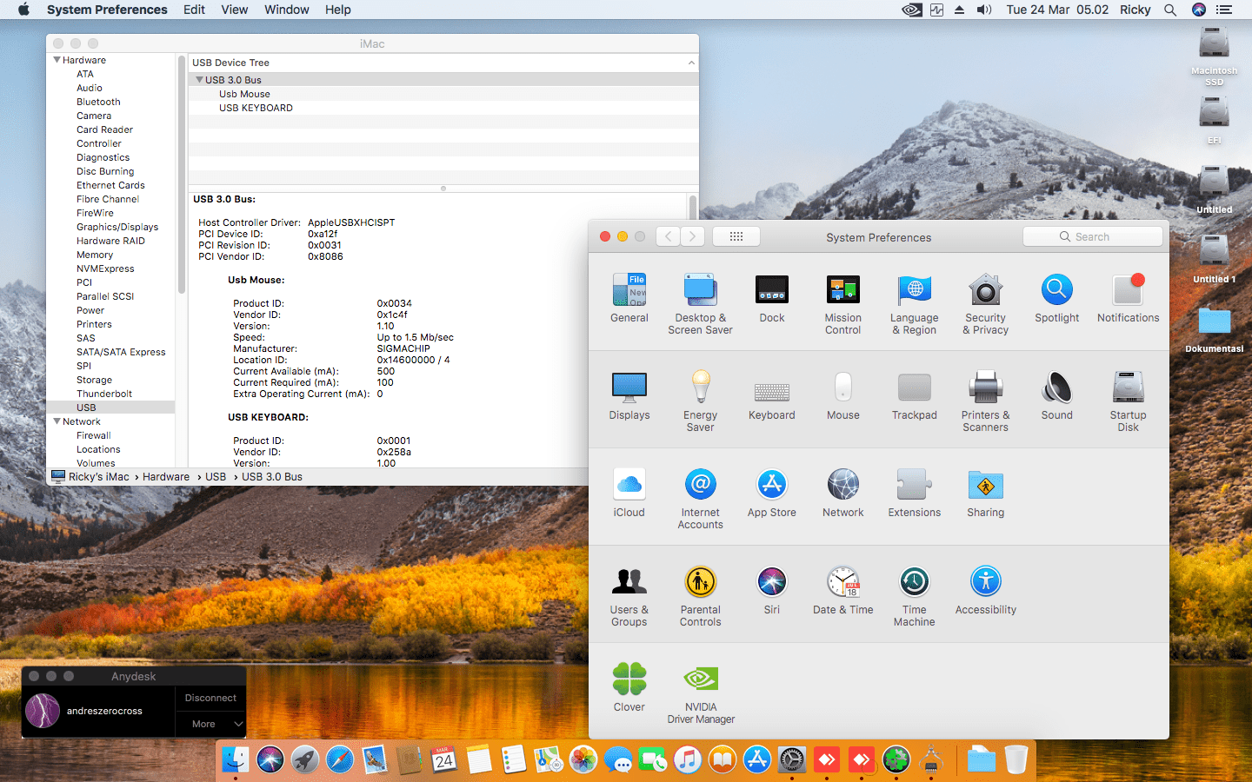Open the View menu in menu bar
This screenshot has width=1252, height=782.
(234, 10)
